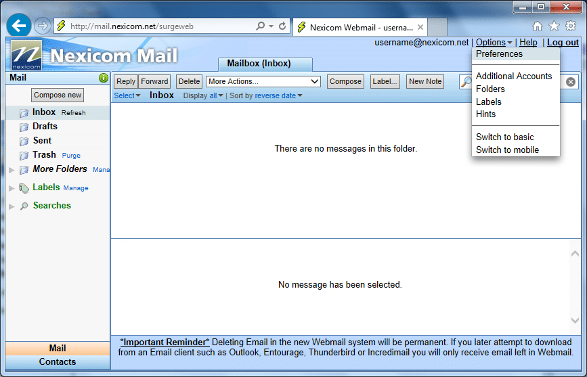The image size is (587, 377).
Task: Choose Switch to basic
Action: pyautogui.click(x=515, y=137)
